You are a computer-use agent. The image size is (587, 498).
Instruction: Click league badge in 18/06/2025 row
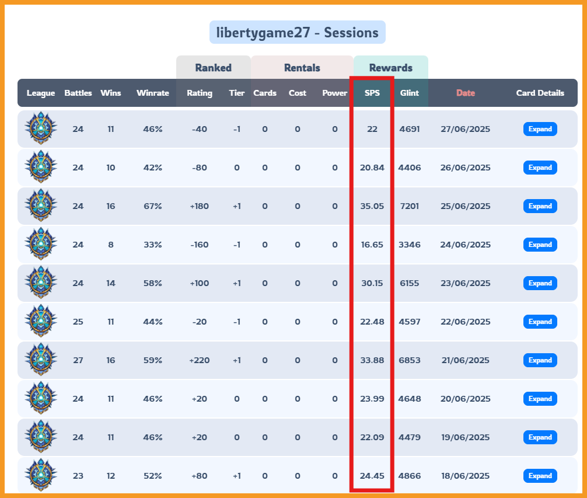click(41, 475)
